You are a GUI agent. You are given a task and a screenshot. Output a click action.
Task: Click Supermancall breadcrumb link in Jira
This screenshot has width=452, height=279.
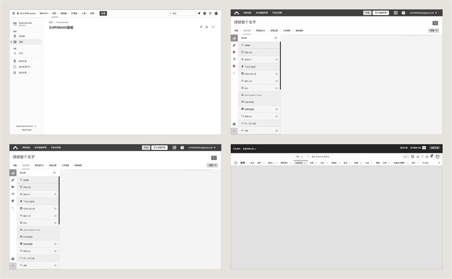click(x=62, y=22)
